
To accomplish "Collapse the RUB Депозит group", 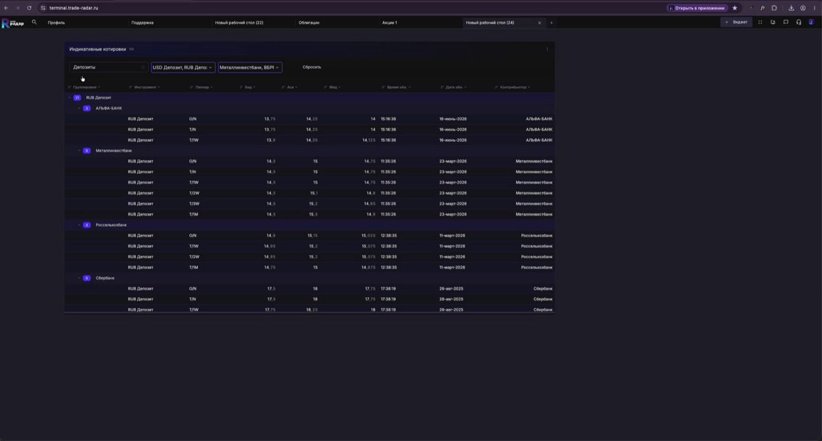I will tap(69, 98).
